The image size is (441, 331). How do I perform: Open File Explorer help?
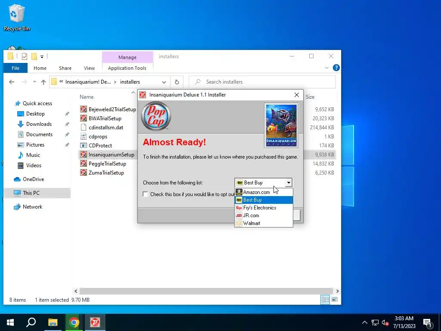pos(336,68)
